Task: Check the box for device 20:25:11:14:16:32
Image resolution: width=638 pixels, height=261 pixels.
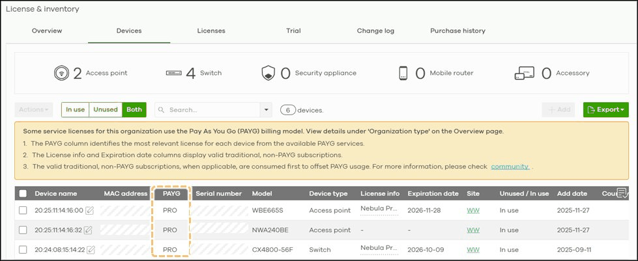Action: point(23,230)
